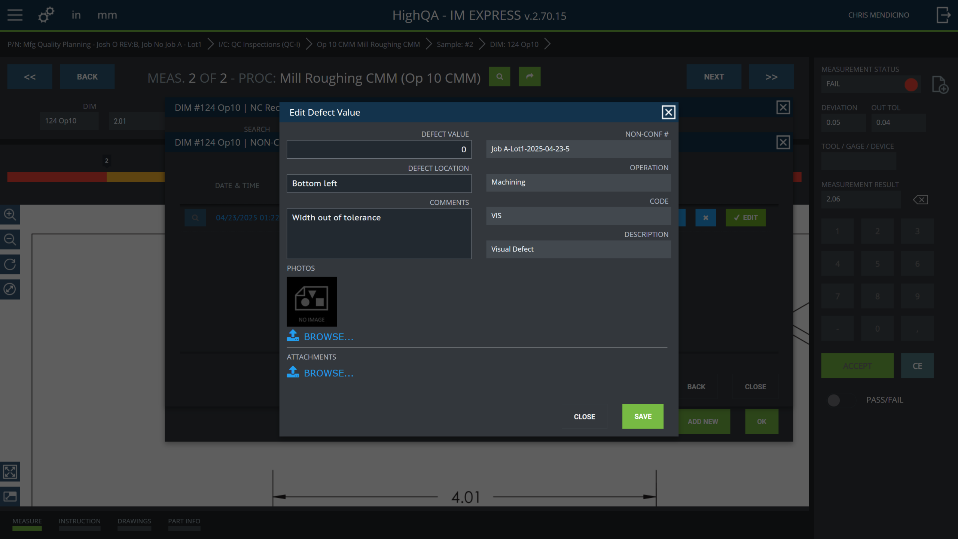Open the image view icon

click(10, 496)
